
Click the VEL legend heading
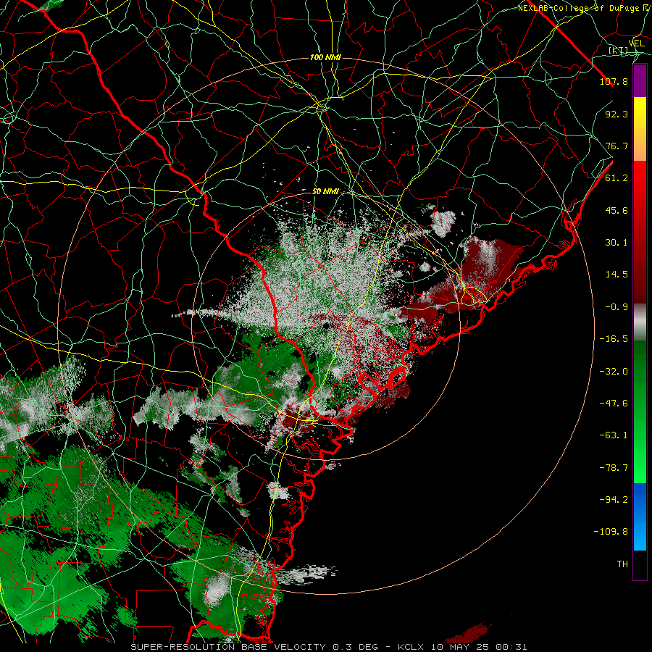636,43
